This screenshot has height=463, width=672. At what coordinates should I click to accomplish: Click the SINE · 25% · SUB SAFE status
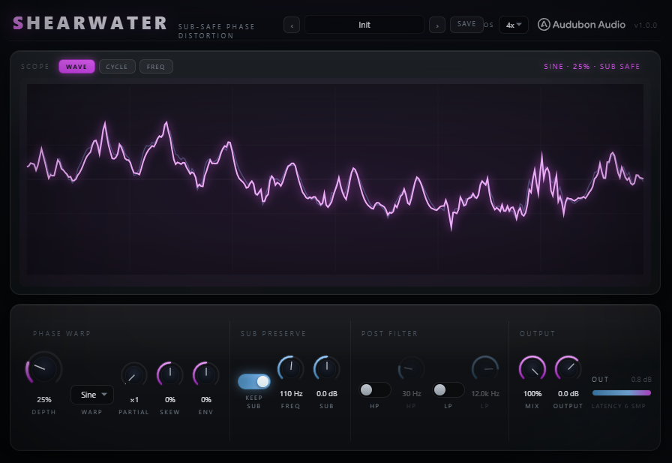[x=592, y=67]
